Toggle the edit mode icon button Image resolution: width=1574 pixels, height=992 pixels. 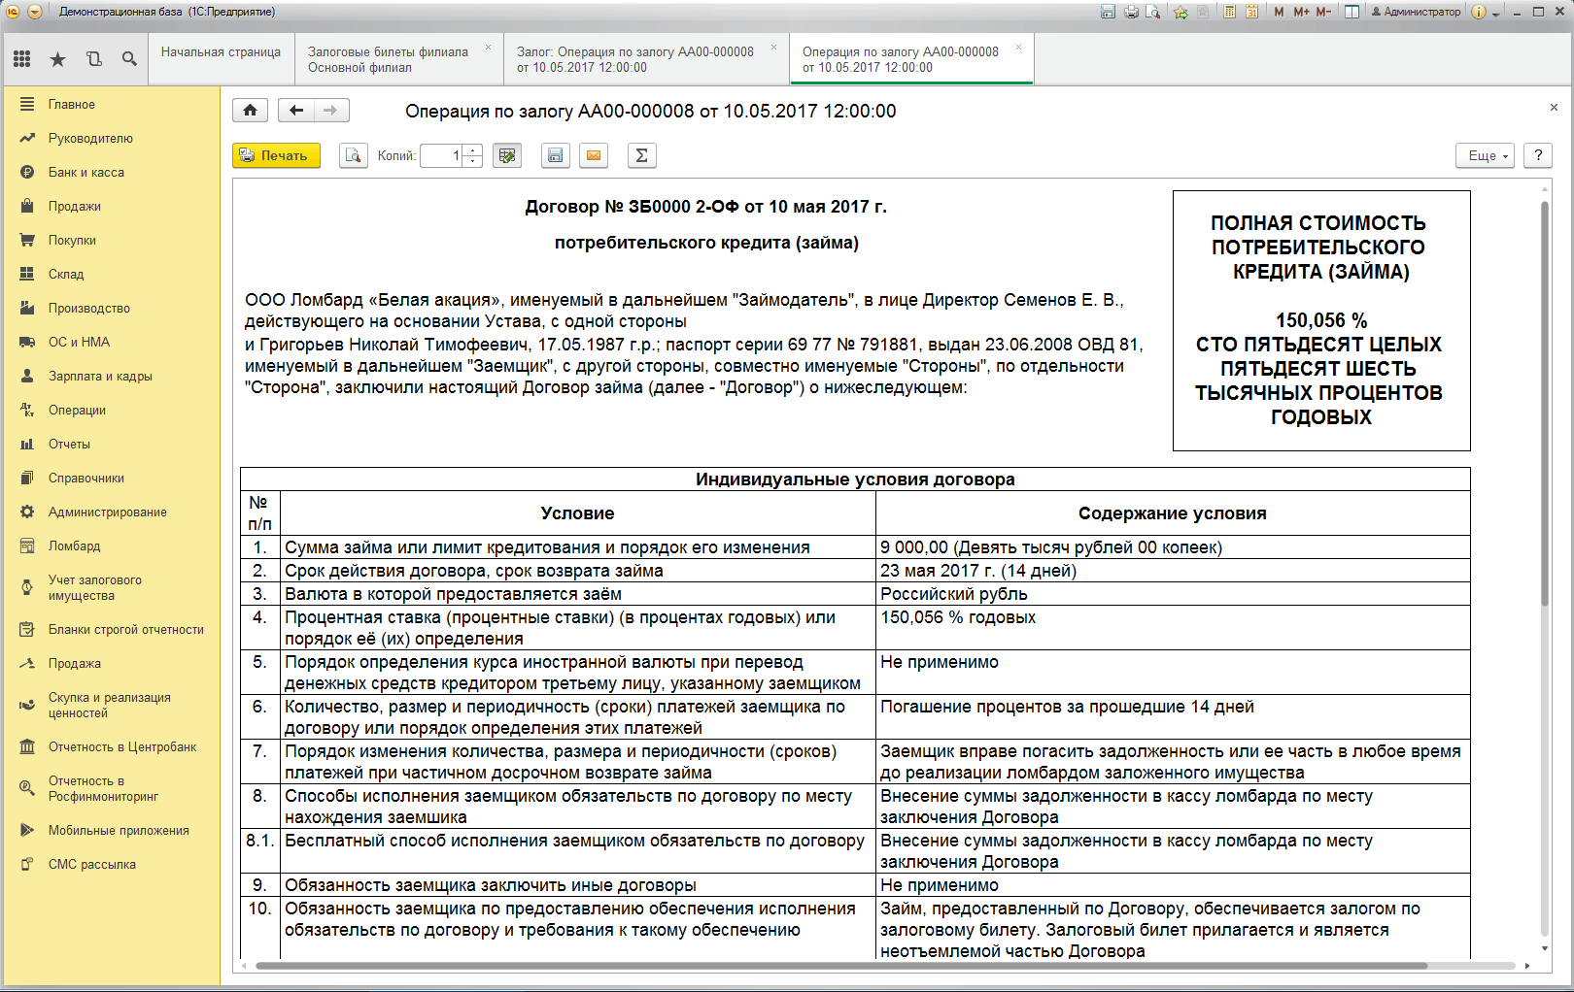(x=507, y=155)
